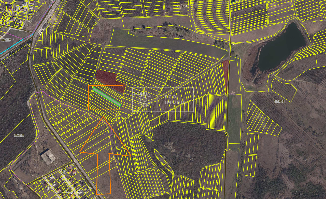Select the narrow red parcel beside the vertical road

coord(225,74)
